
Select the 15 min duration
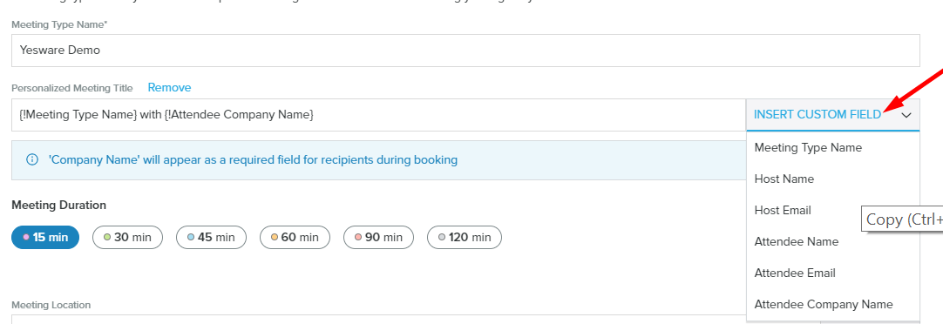click(45, 238)
